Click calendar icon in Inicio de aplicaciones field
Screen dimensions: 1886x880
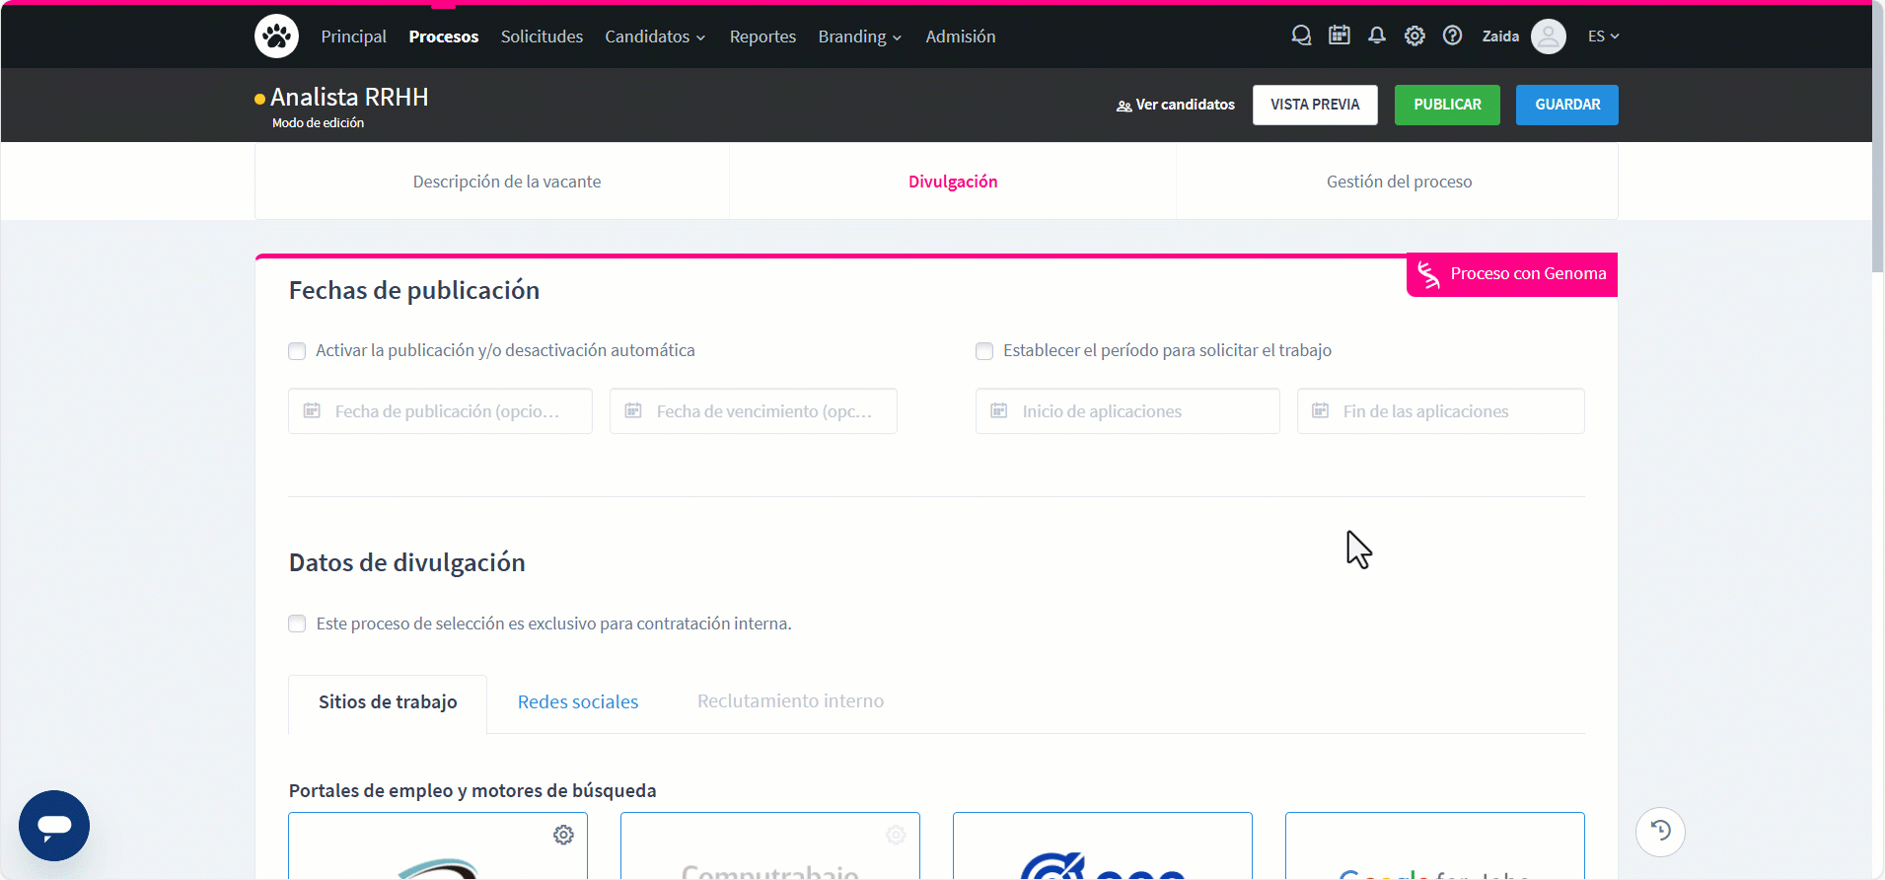coord(999,410)
